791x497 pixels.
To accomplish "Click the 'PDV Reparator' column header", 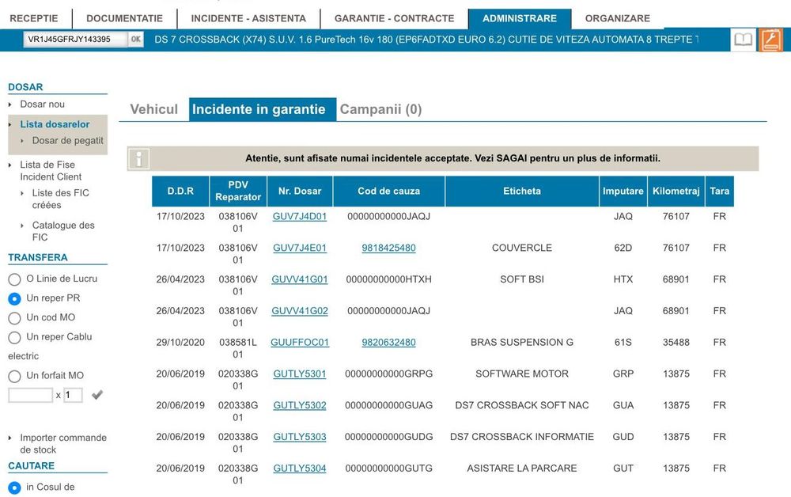I will (238, 192).
